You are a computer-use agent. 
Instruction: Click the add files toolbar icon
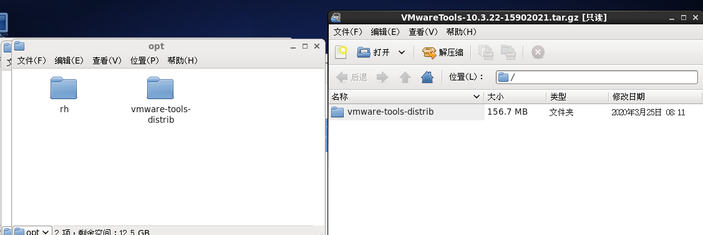pyautogui.click(x=486, y=52)
